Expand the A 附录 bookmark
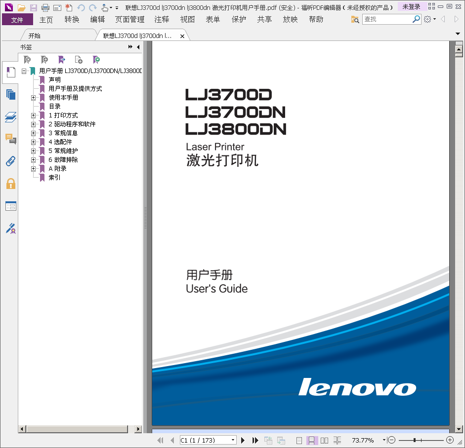Image resolution: width=465 pixels, height=448 pixels. tap(33, 168)
